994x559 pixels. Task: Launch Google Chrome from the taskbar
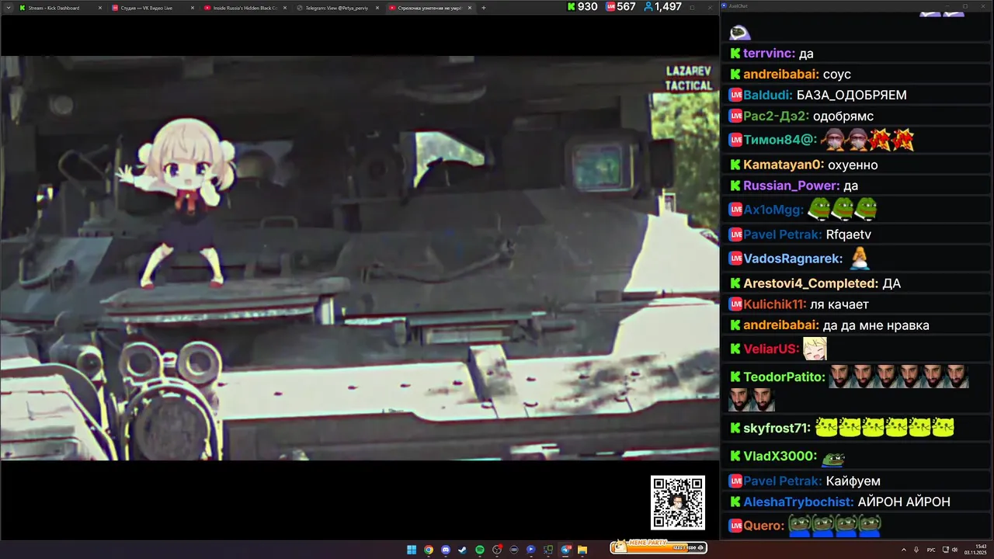pos(429,550)
